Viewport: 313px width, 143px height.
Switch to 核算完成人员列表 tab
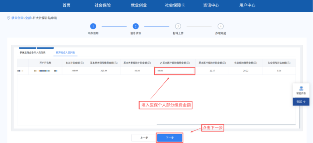point(65,53)
